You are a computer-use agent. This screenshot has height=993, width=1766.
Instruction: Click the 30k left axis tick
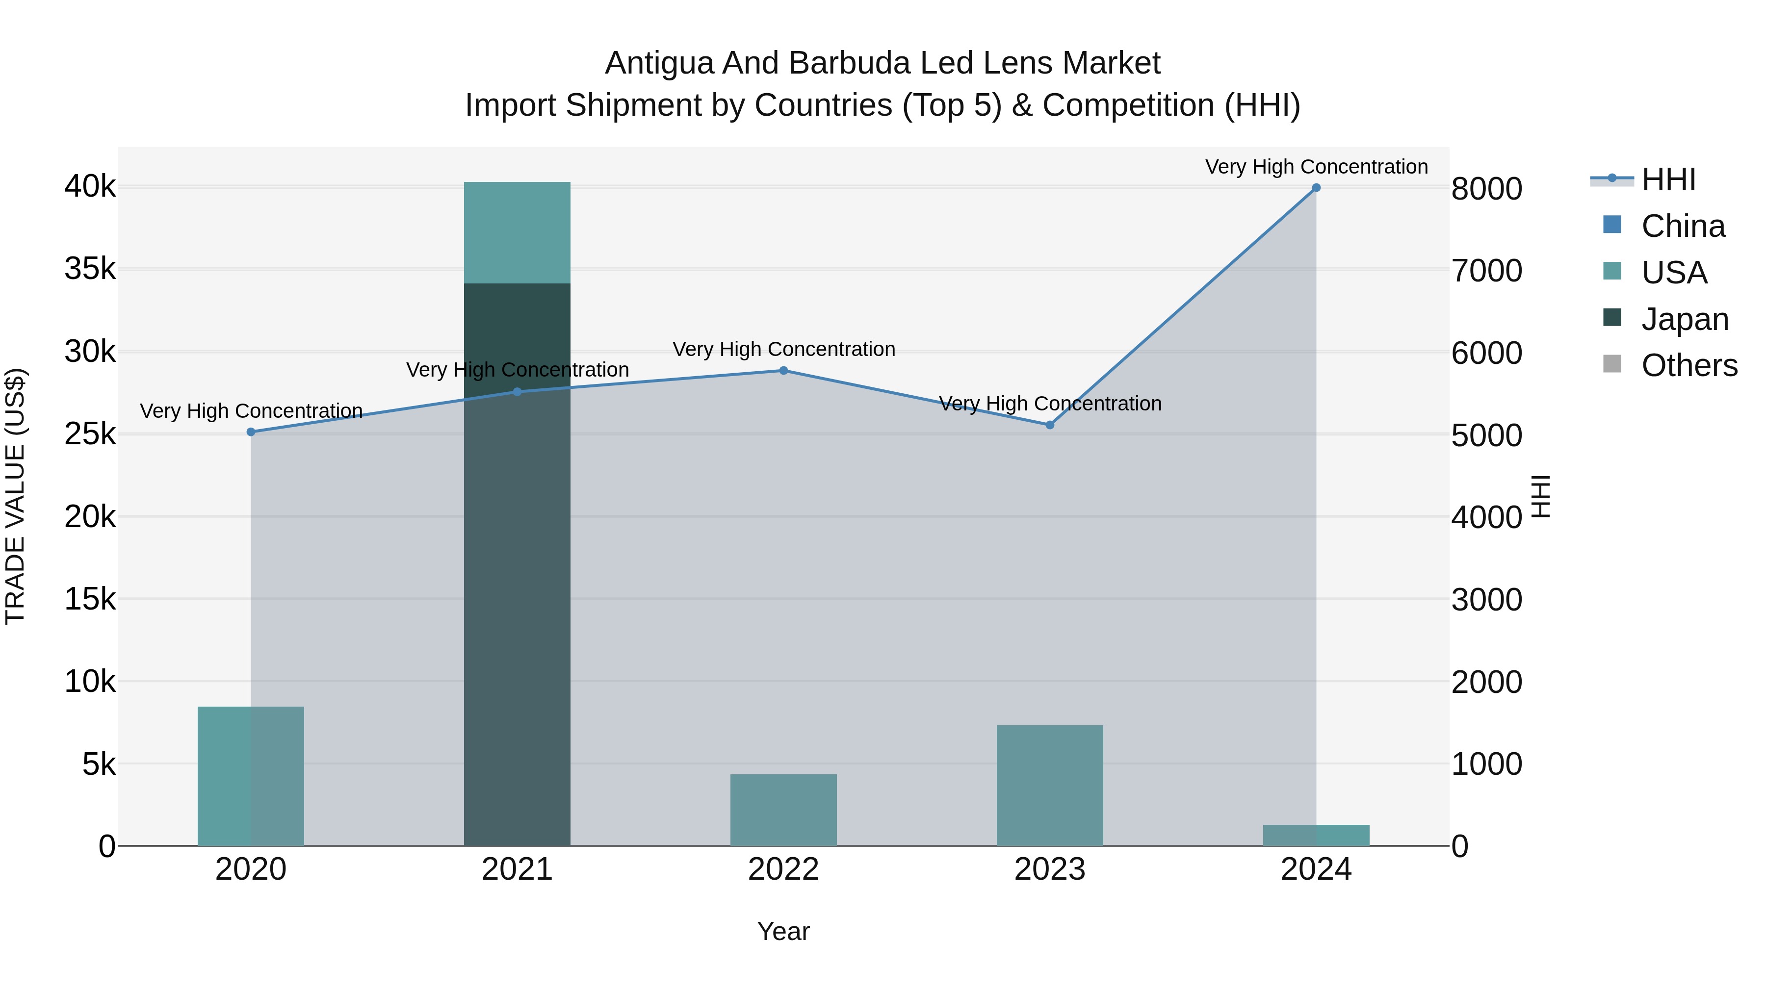click(x=90, y=352)
